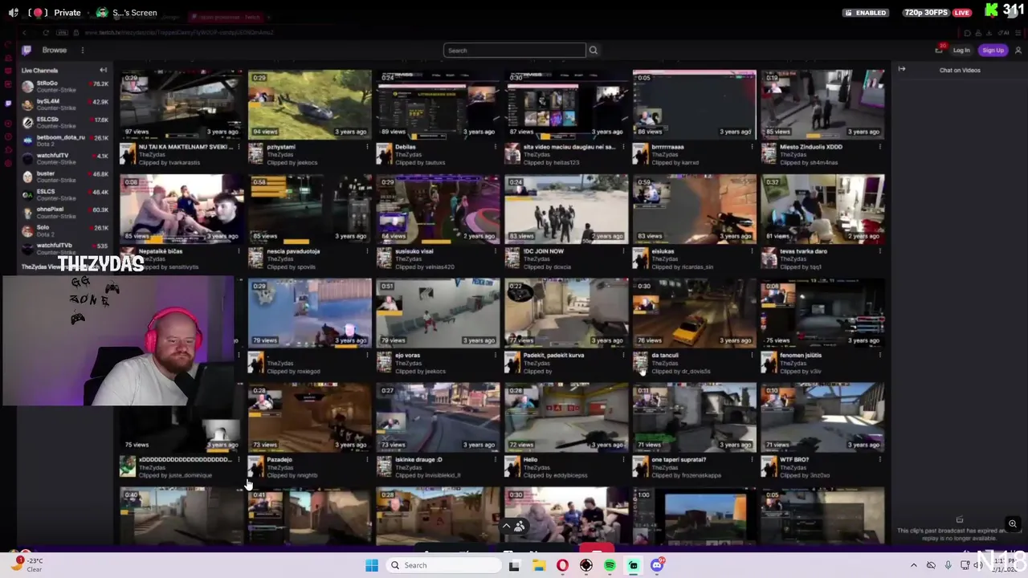The image size is (1028, 578).
Task: Click the 'susisuko visai' clip title
Action: coord(414,251)
